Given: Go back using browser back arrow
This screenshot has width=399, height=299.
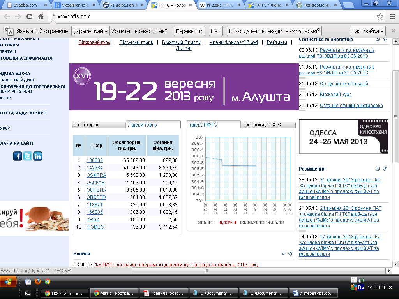Looking at the screenshot, I should [7, 17].
